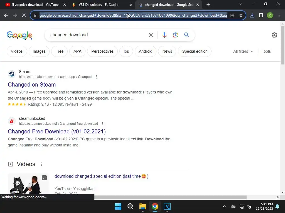285x213 pixels.
Task: Play the 0:08 video thumbnail
Action: pos(28,184)
